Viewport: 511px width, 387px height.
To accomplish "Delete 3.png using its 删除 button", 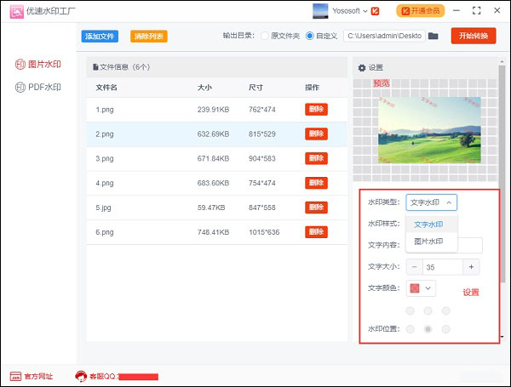I will point(316,158).
